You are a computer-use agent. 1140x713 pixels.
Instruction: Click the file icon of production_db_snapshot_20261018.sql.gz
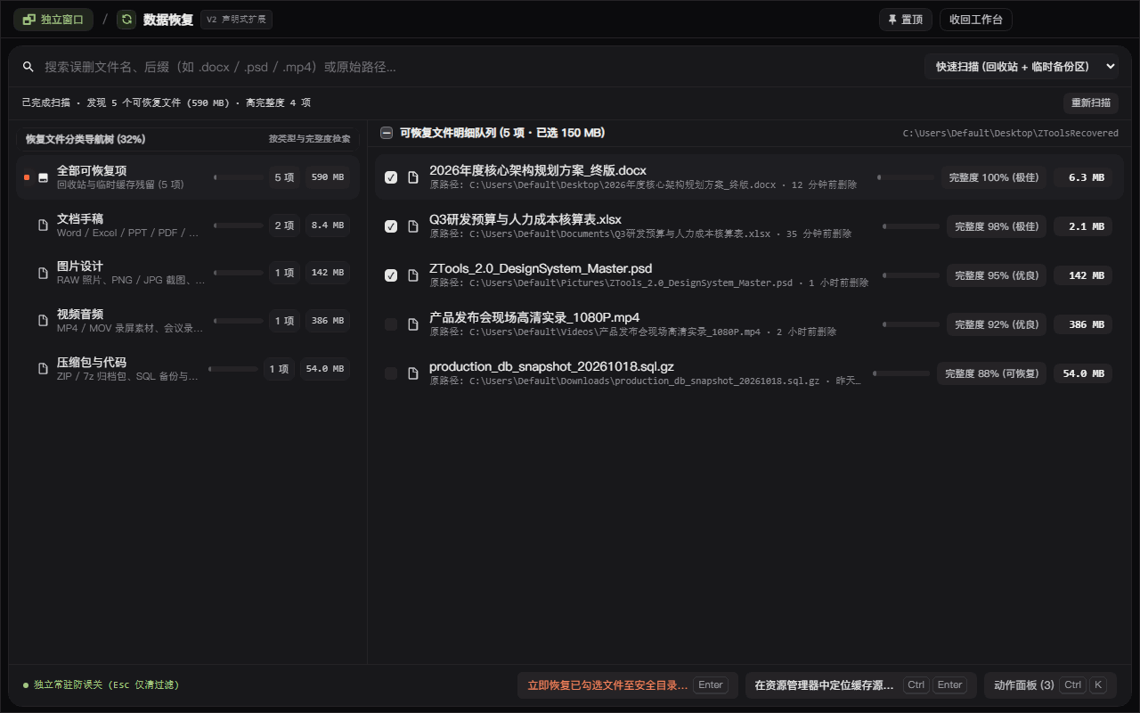pos(413,373)
